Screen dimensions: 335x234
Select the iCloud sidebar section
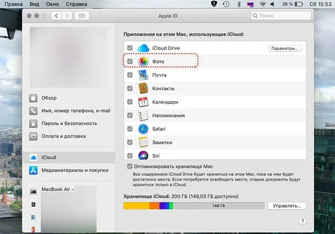tap(69, 158)
